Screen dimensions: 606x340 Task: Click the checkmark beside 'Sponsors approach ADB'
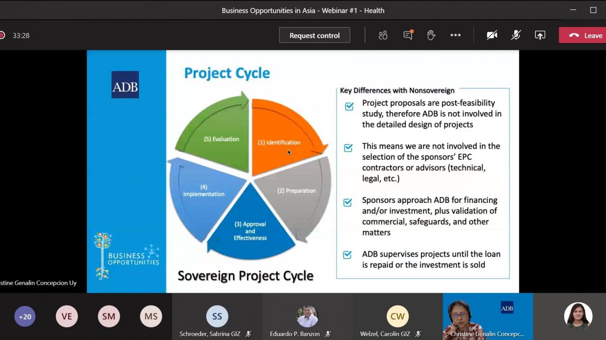point(348,202)
